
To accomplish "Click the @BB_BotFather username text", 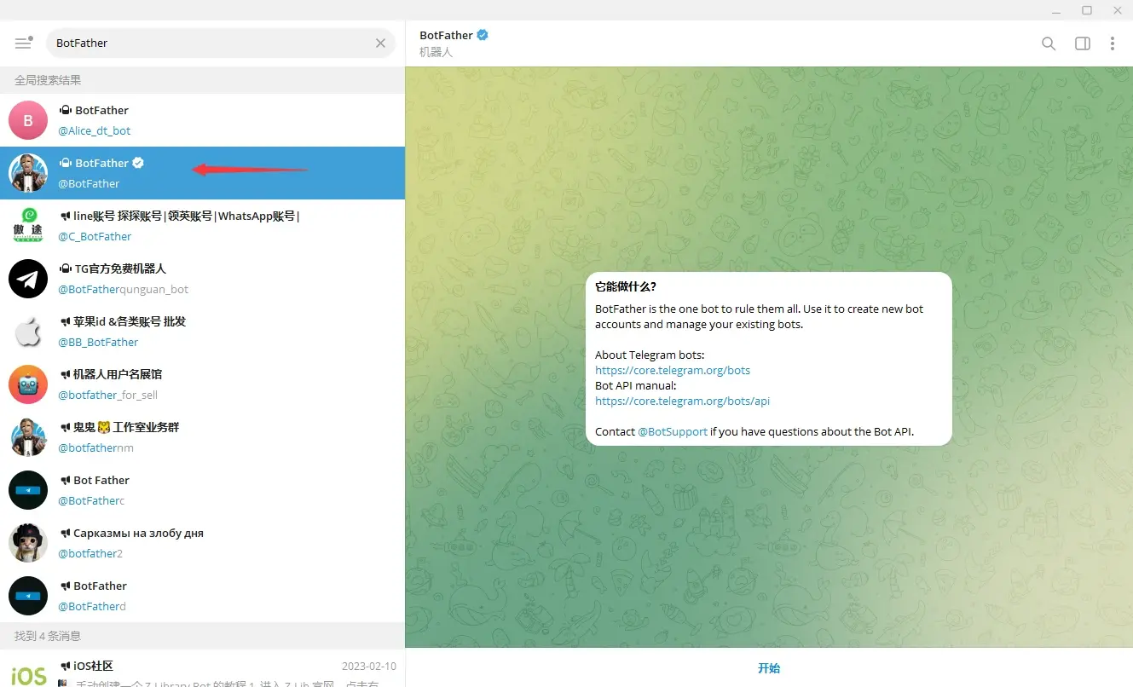I will click(98, 342).
